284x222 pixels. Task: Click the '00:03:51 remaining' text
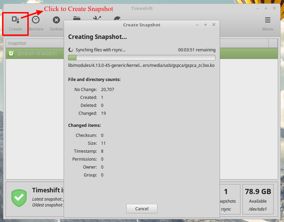[x=197, y=50]
